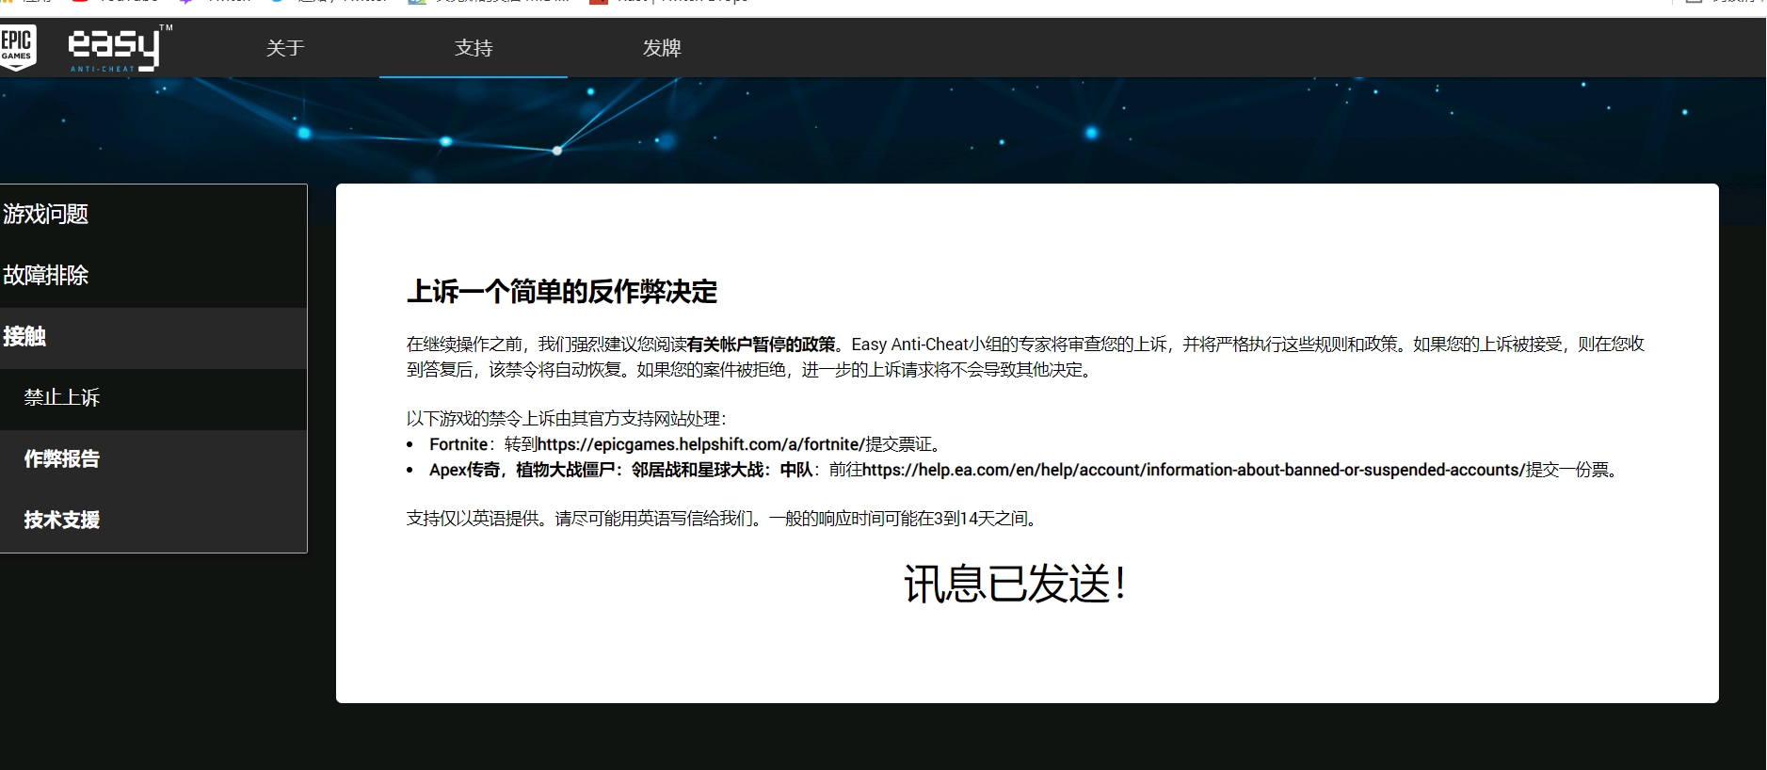Select 接触 in the sidebar

[x=153, y=337]
